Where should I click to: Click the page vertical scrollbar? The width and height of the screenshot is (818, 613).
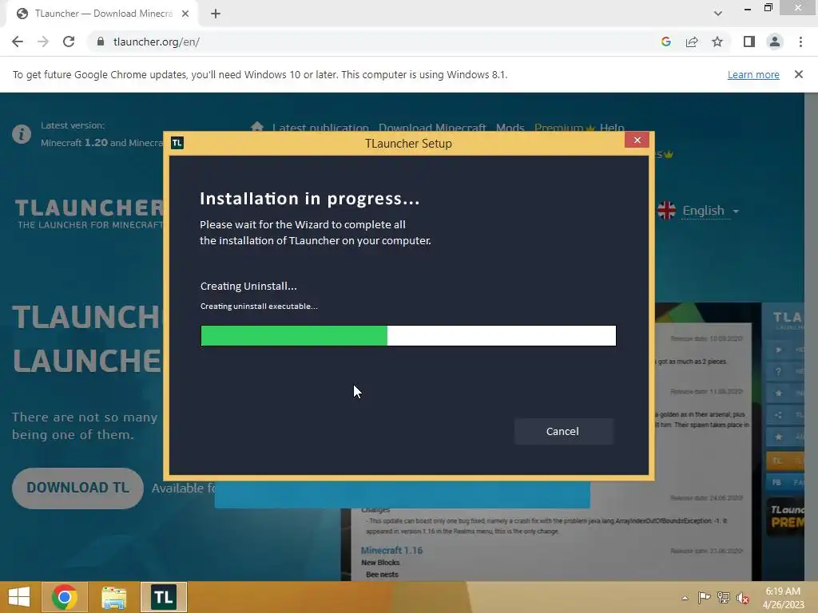click(812, 336)
